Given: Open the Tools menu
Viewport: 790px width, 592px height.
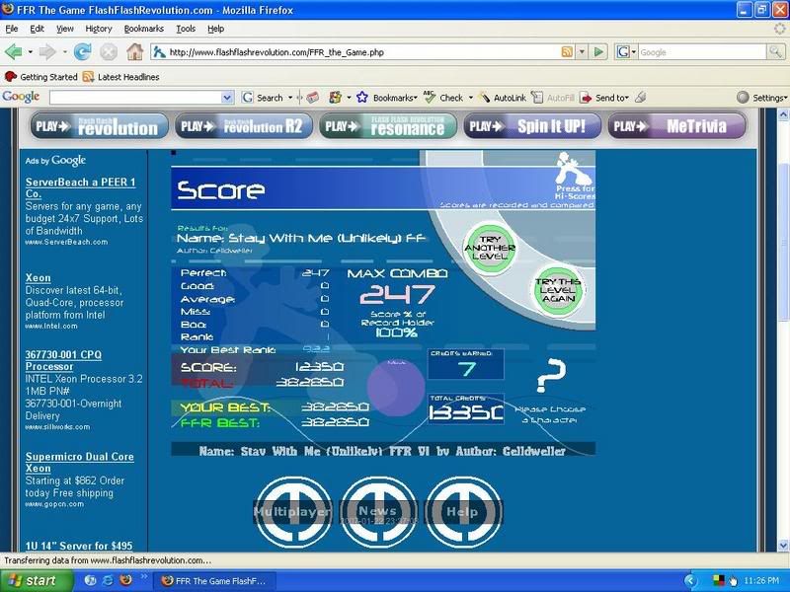Looking at the screenshot, I should pyautogui.click(x=186, y=29).
